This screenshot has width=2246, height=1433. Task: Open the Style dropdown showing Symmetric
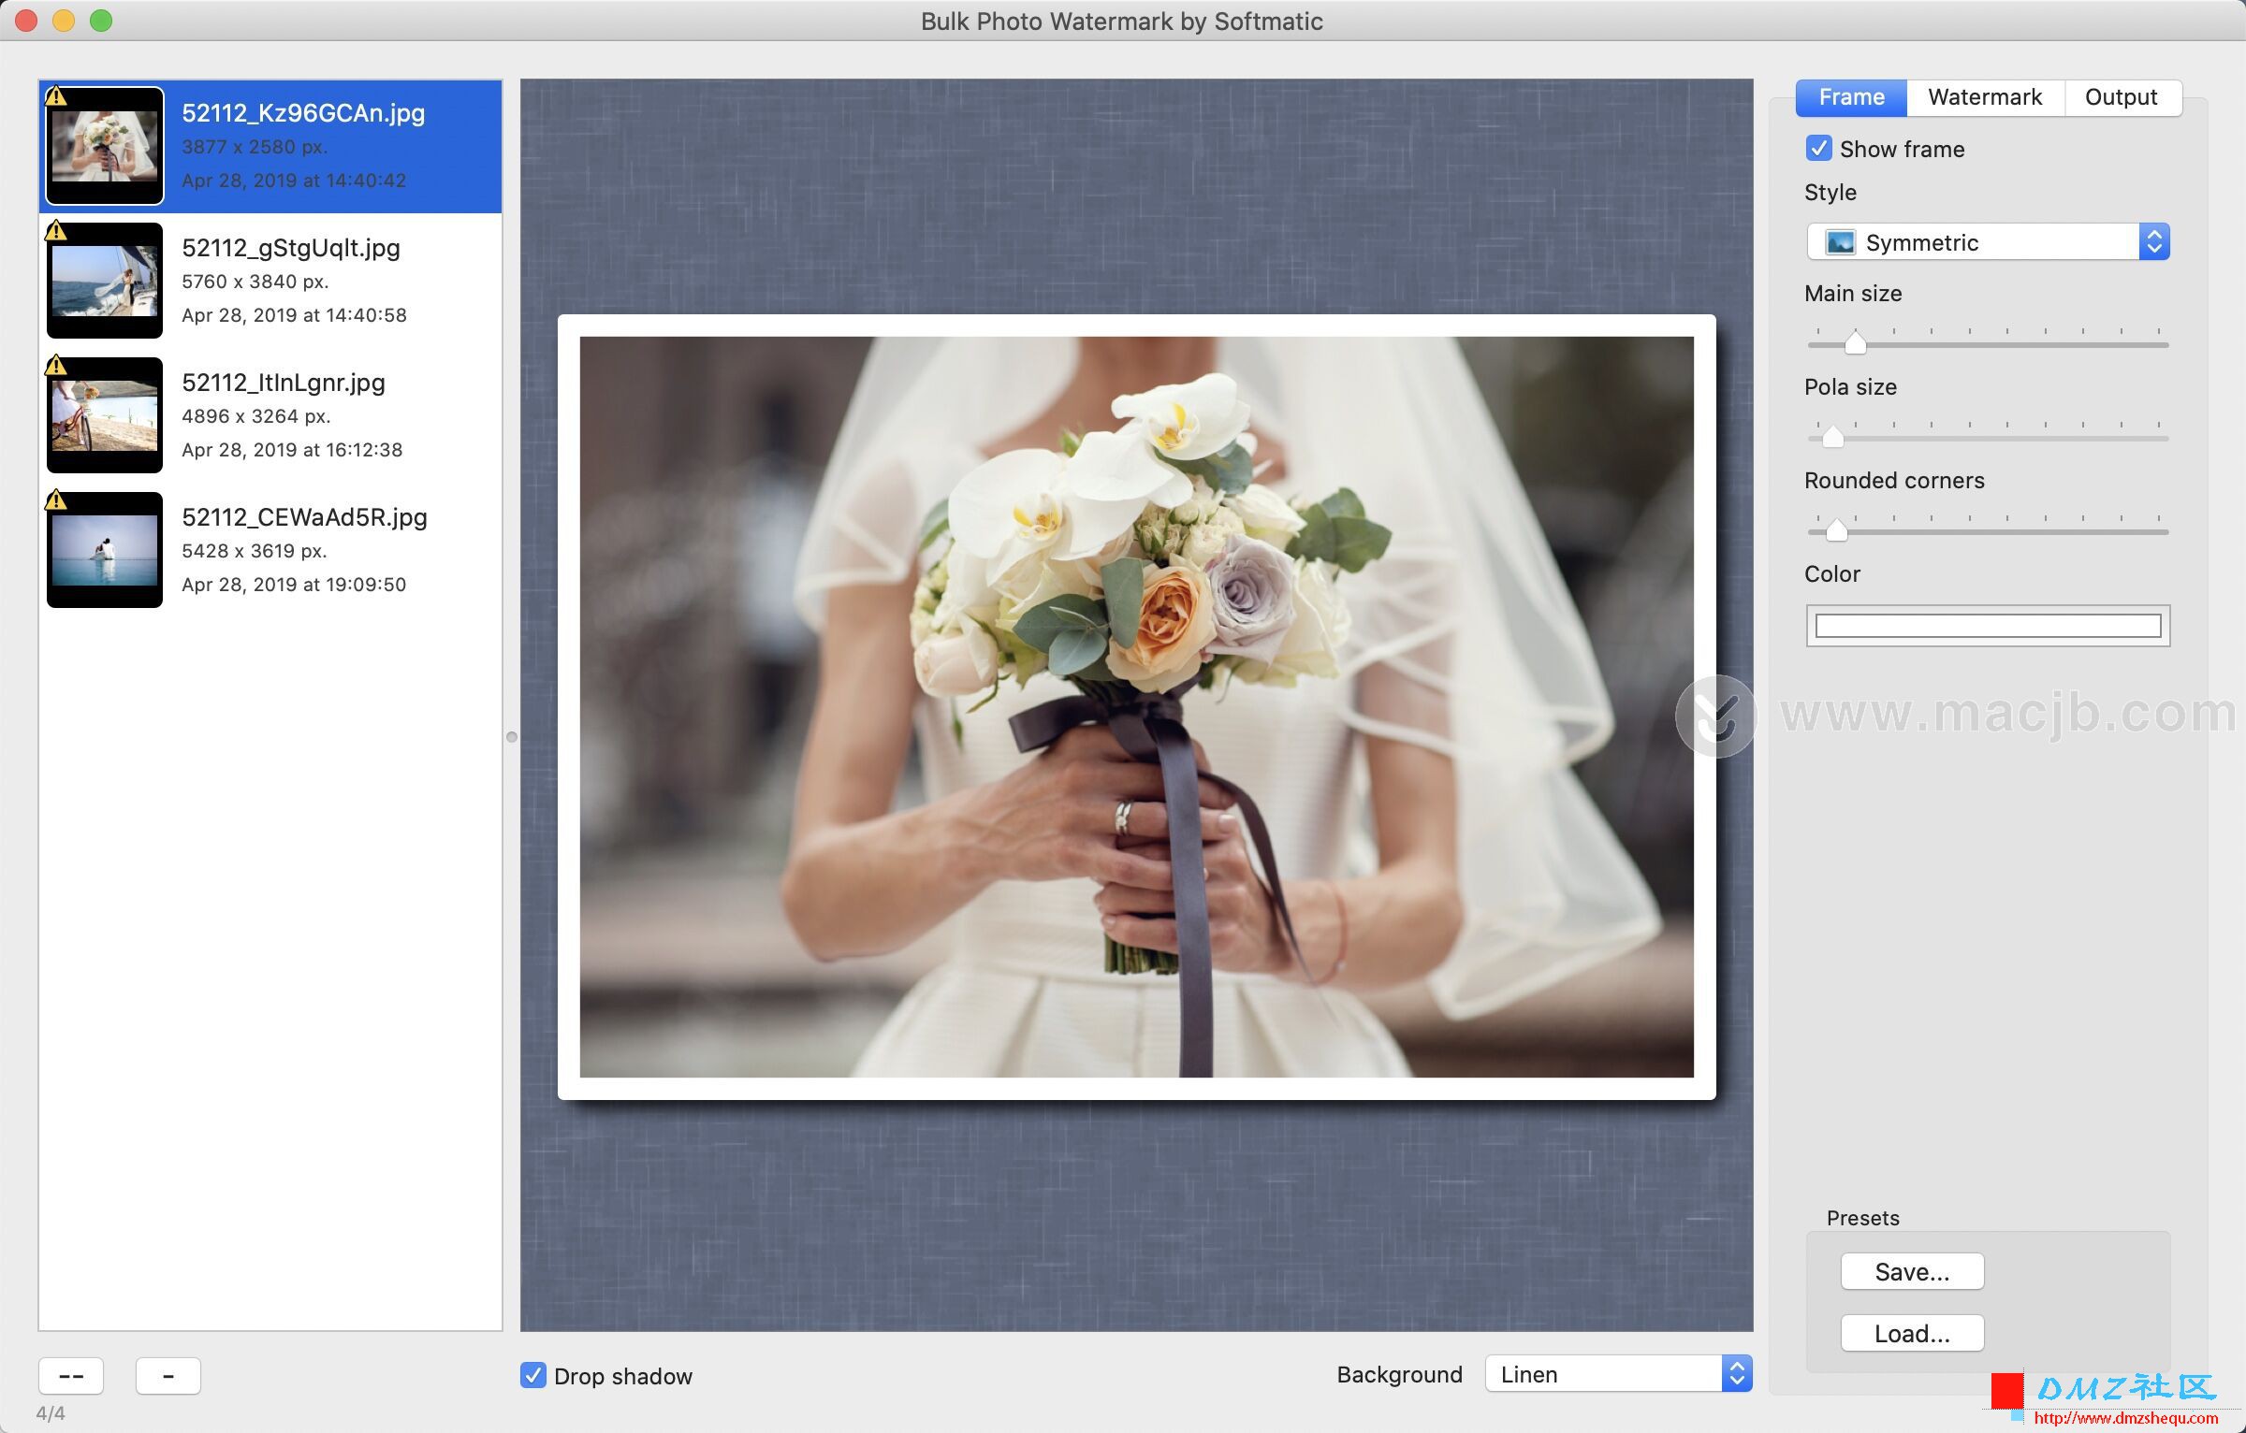pyautogui.click(x=1988, y=242)
